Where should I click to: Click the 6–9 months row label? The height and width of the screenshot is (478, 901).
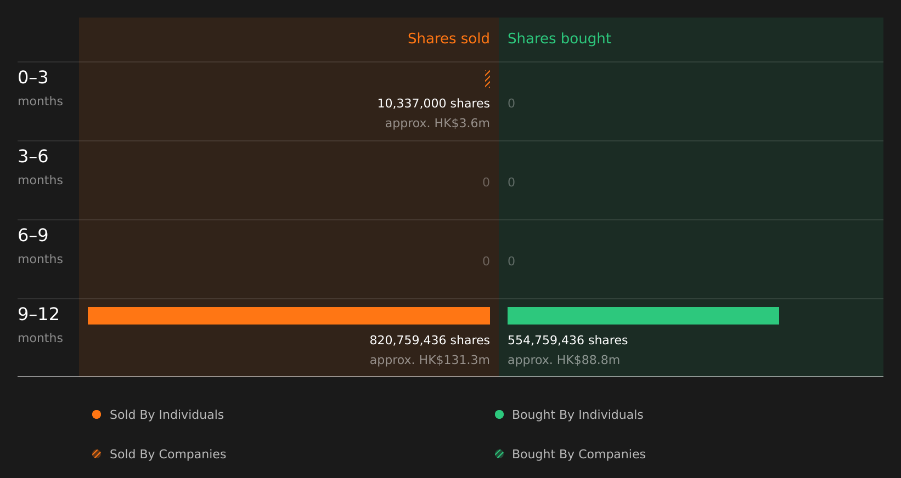point(40,246)
